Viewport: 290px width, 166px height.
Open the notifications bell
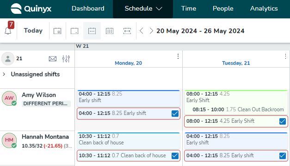[8, 30]
